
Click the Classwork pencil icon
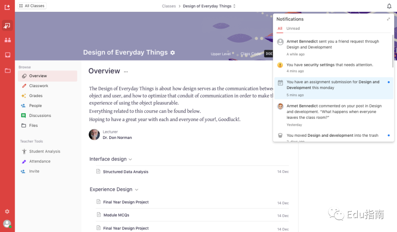pyautogui.click(x=24, y=86)
